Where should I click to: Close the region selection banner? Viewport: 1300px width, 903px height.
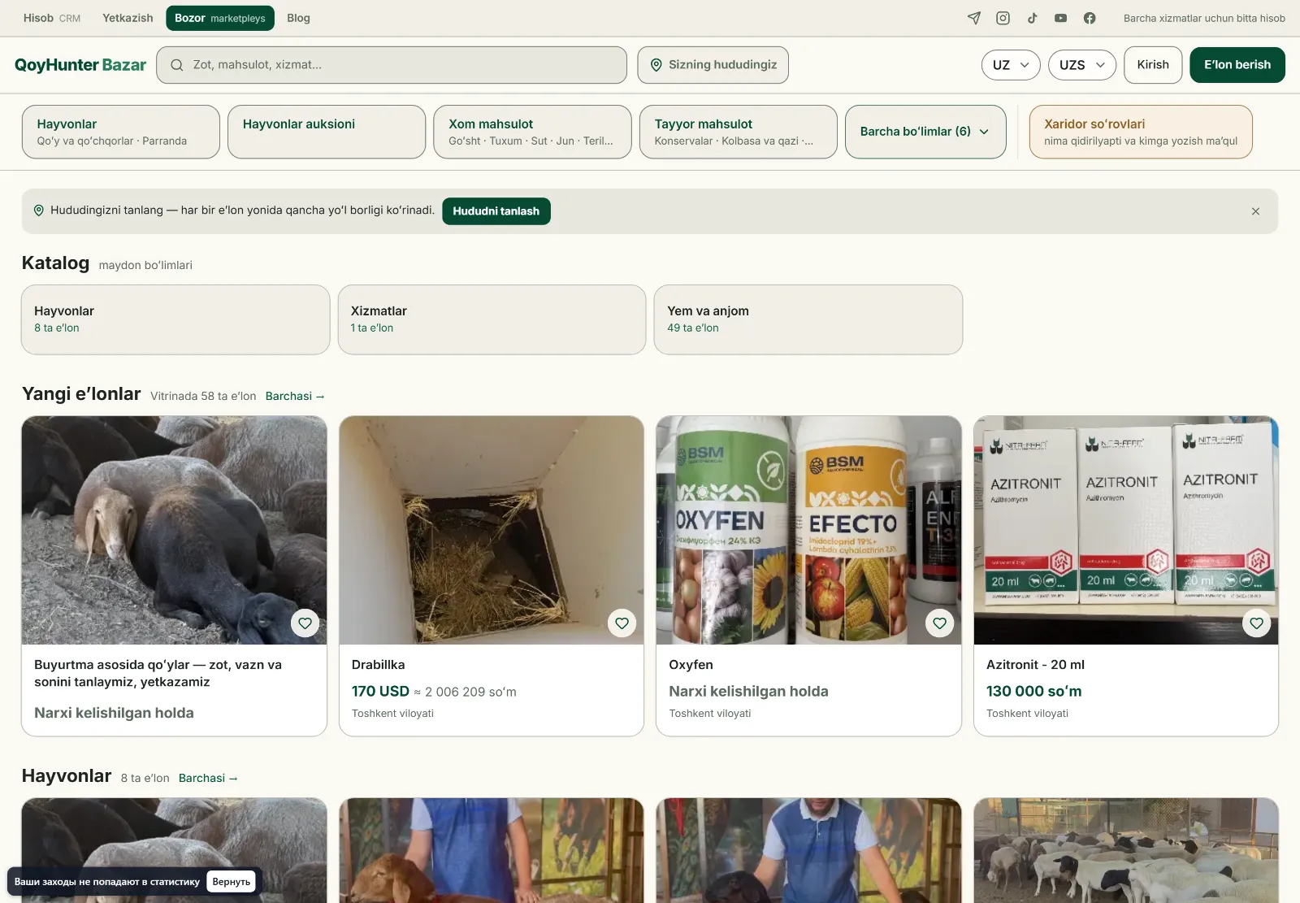click(1255, 211)
